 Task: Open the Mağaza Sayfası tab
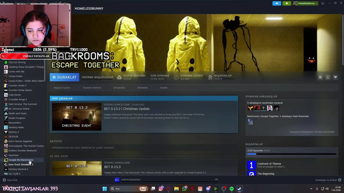click(x=62, y=88)
